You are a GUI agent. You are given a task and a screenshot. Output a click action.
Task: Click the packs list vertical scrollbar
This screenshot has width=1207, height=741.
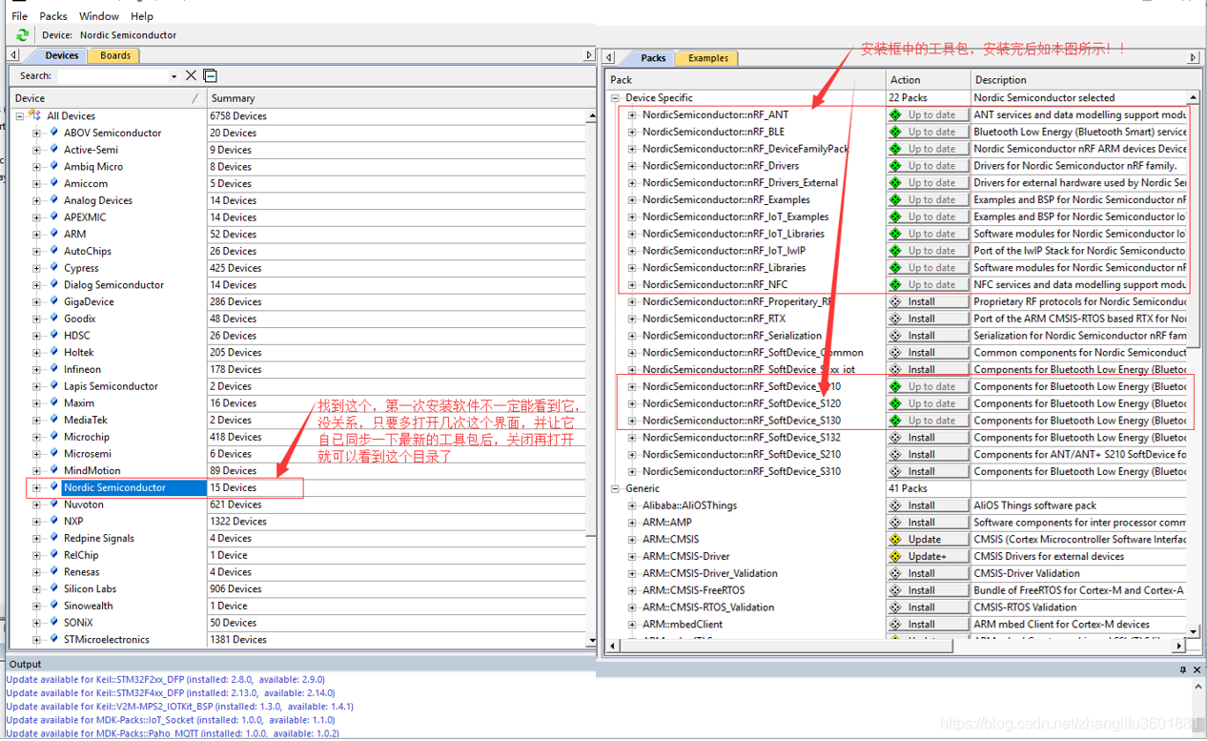point(1194,364)
